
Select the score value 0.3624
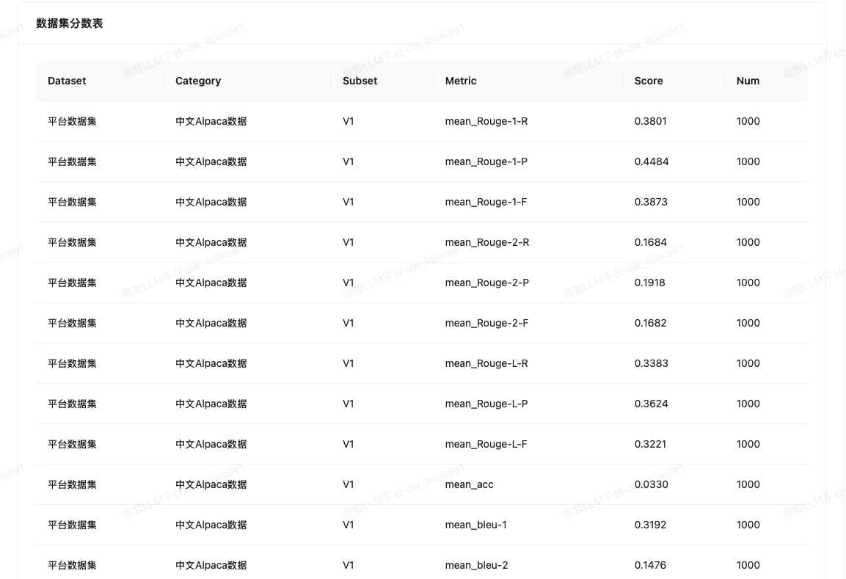coord(652,404)
